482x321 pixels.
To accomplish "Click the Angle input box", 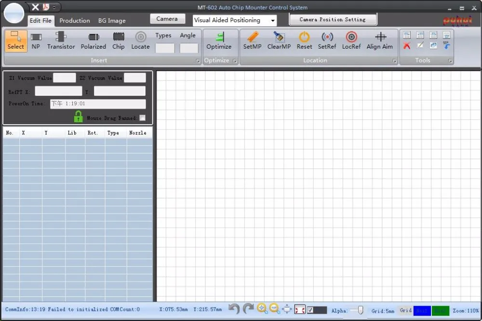I will click(189, 48).
